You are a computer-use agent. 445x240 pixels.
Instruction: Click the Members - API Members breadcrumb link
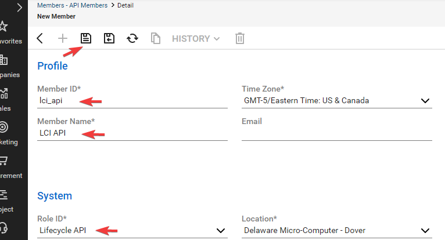72,5
